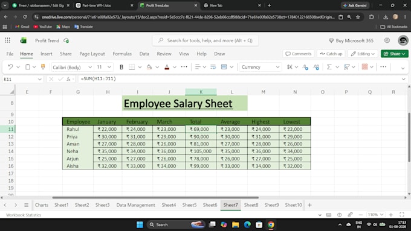Apply the red Font Color
Screen dimensions: 411x231
click(x=167, y=67)
